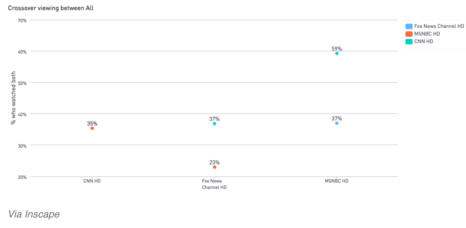Screen dimensions: 466x228
Task: Select the blue 37% point over MSNBC
Action: click(x=337, y=123)
